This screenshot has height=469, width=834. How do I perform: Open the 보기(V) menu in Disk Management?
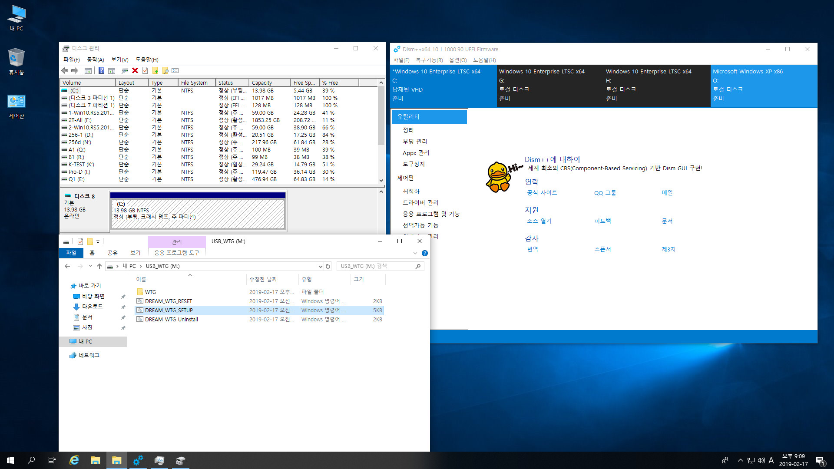[120, 59]
